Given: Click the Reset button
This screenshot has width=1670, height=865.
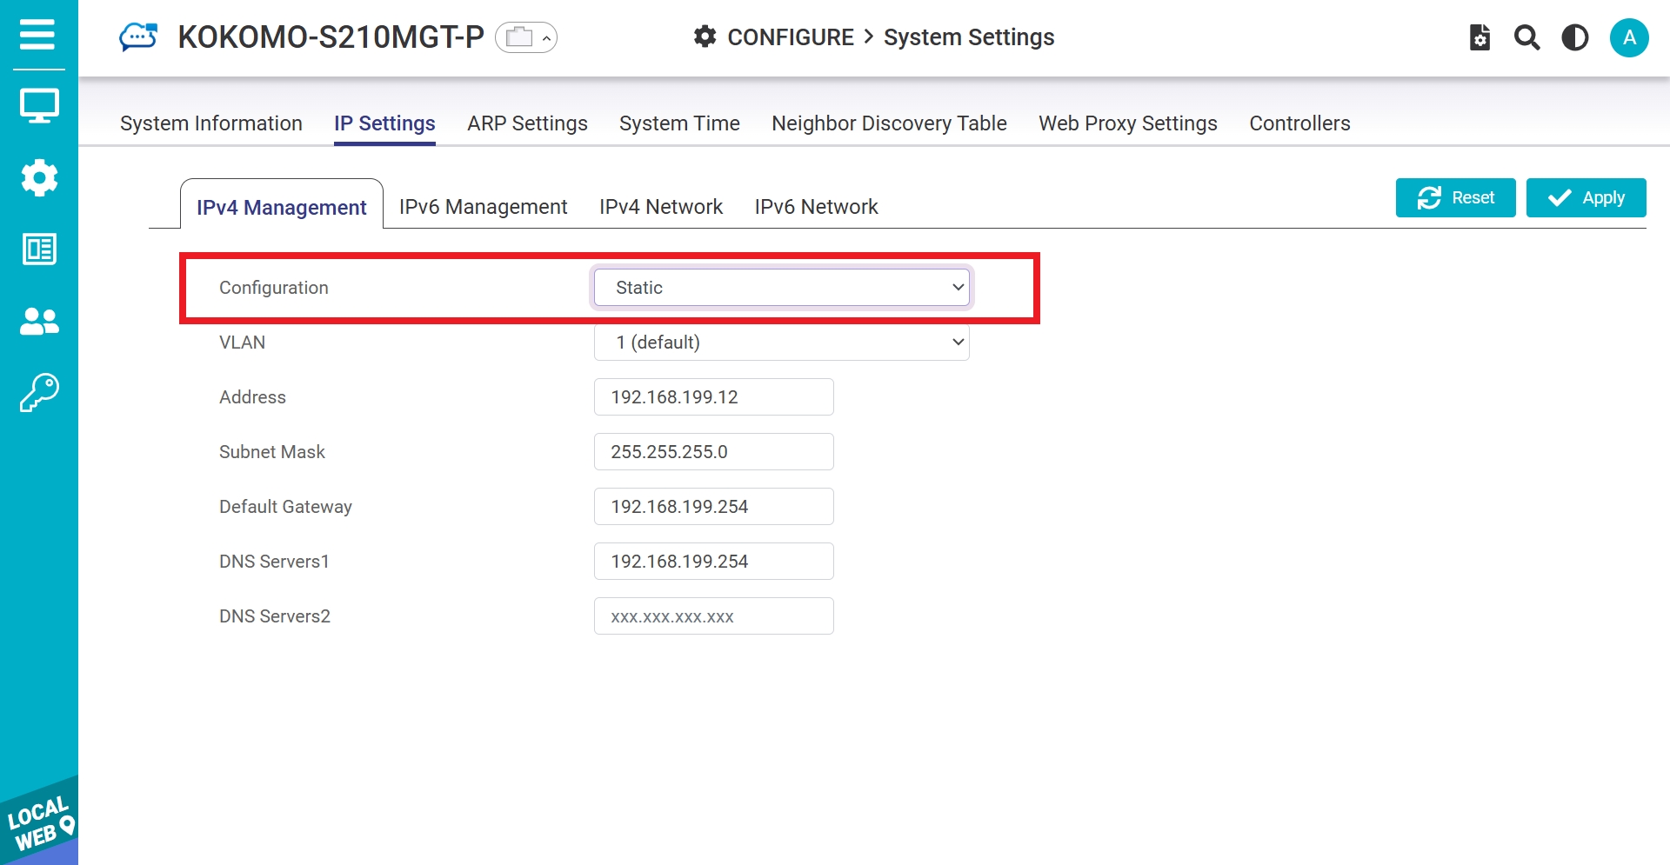Looking at the screenshot, I should pos(1455,197).
